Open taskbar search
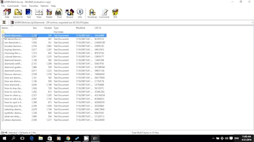 pyautogui.click(x=13, y=138)
